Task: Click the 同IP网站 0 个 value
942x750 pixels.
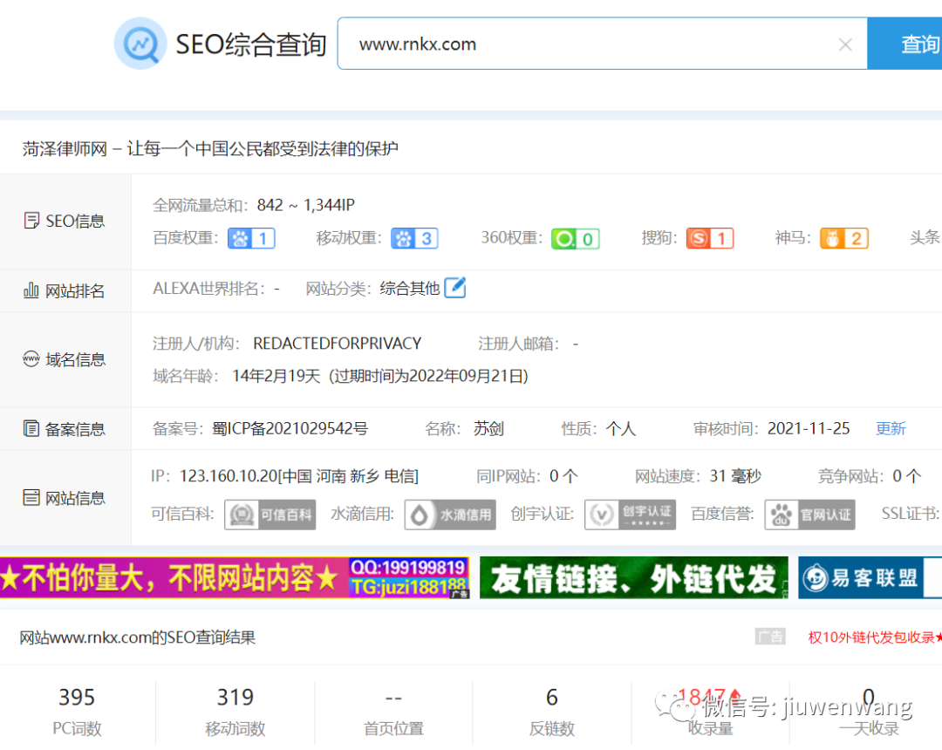Action: (x=563, y=476)
